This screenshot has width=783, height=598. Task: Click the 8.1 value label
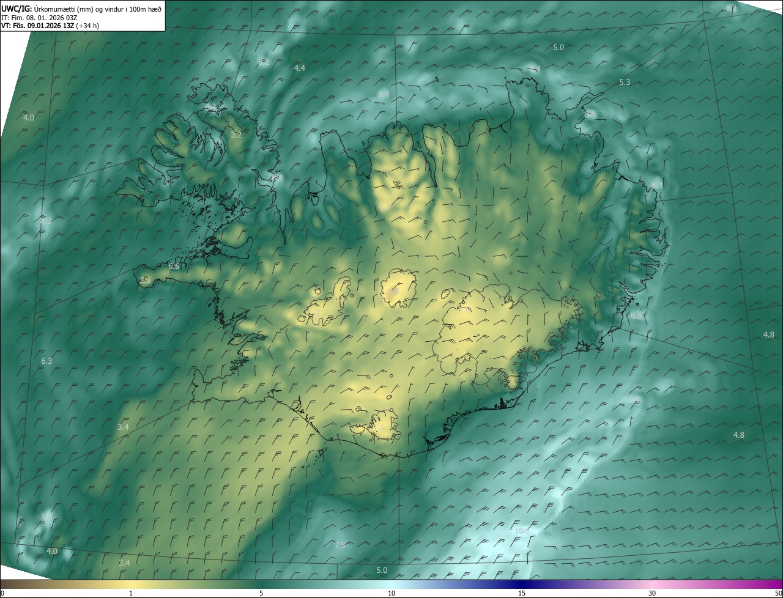point(732,8)
